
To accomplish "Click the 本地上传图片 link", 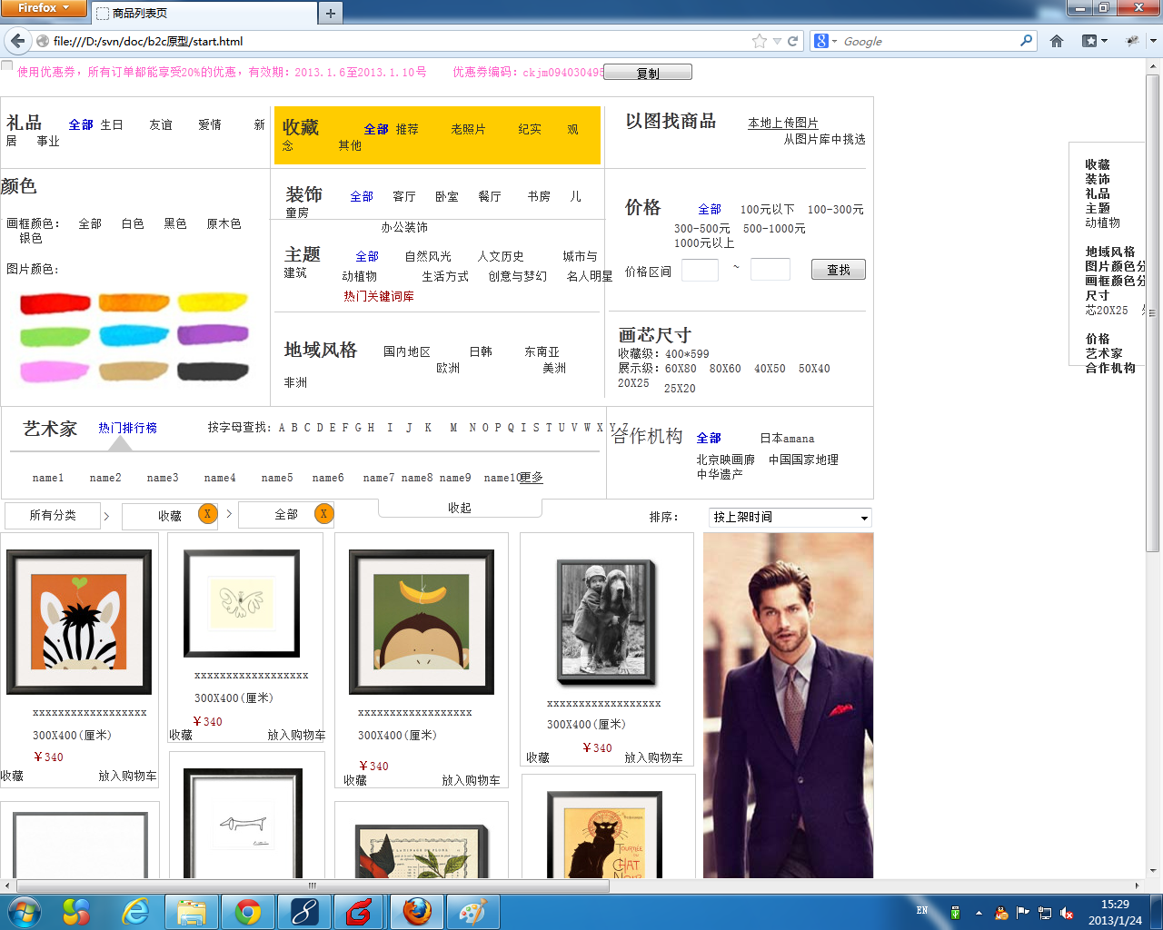I will [783, 123].
